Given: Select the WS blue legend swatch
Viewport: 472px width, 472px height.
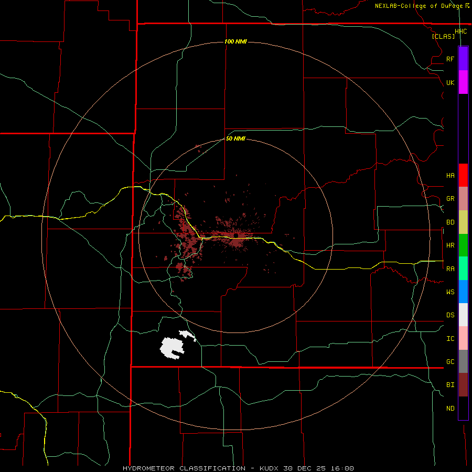Looking at the screenshot, I should [x=463, y=292].
